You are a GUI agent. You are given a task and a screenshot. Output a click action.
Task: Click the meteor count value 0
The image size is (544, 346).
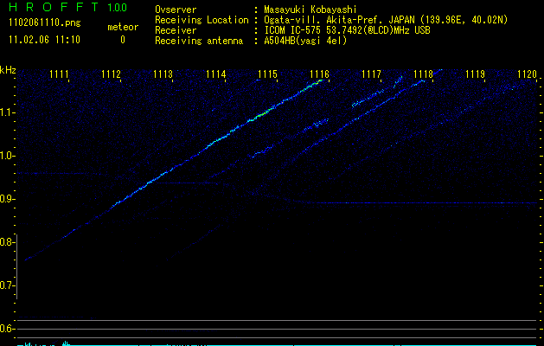[x=123, y=40]
